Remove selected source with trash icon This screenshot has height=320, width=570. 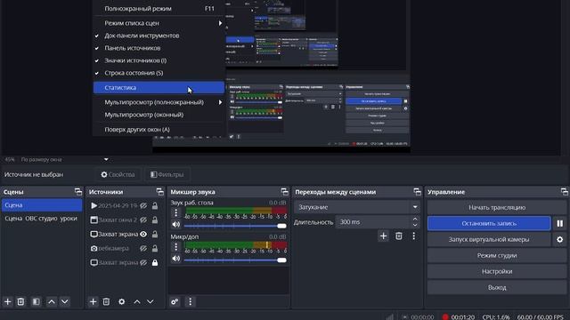point(106,301)
